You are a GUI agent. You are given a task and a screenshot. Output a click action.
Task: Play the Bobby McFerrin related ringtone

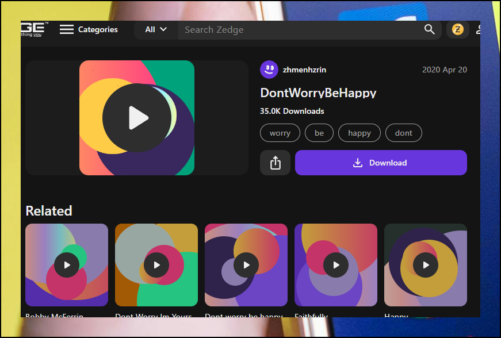point(67,265)
